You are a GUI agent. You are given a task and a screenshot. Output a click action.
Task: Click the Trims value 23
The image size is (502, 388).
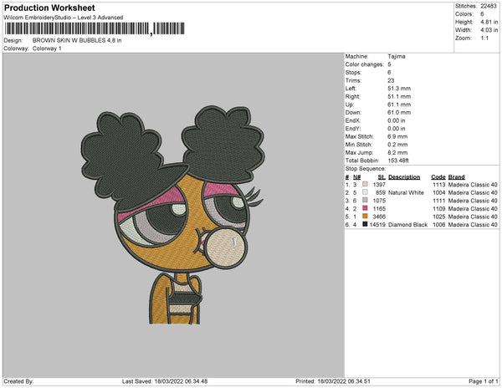[391, 80]
